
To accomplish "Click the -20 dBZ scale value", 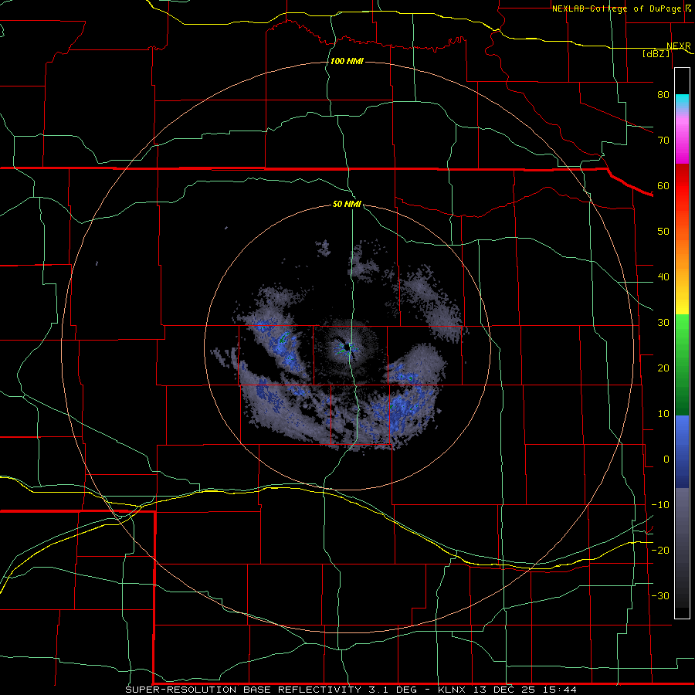I will tap(660, 551).
